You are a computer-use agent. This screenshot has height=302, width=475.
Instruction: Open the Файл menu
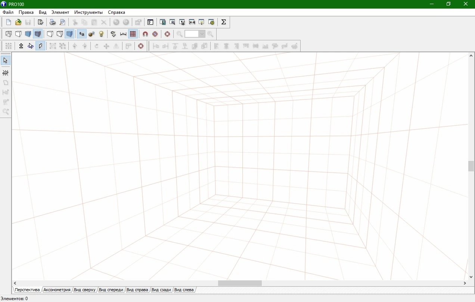click(8, 12)
